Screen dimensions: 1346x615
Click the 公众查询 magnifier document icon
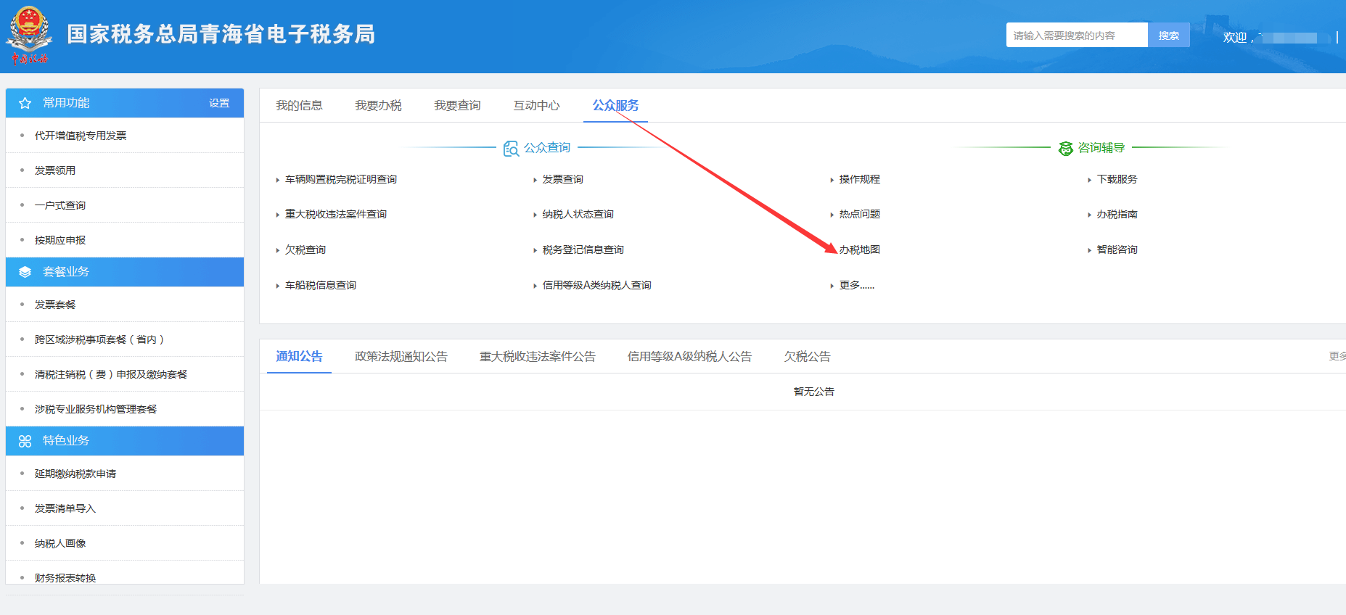pos(511,148)
